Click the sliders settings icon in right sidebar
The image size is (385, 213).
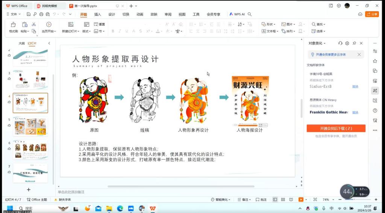pyautogui.click(x=375, y=51)
